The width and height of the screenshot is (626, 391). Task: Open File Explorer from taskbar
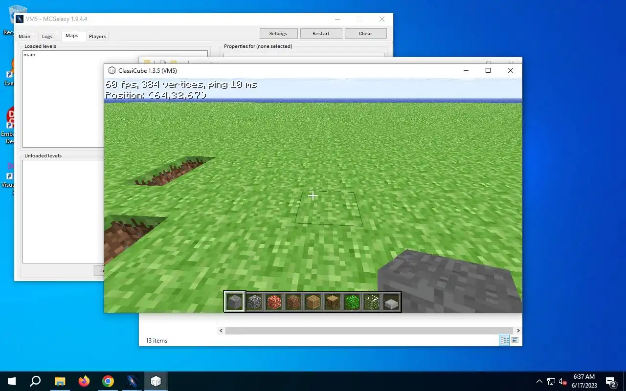click(60, 381)
